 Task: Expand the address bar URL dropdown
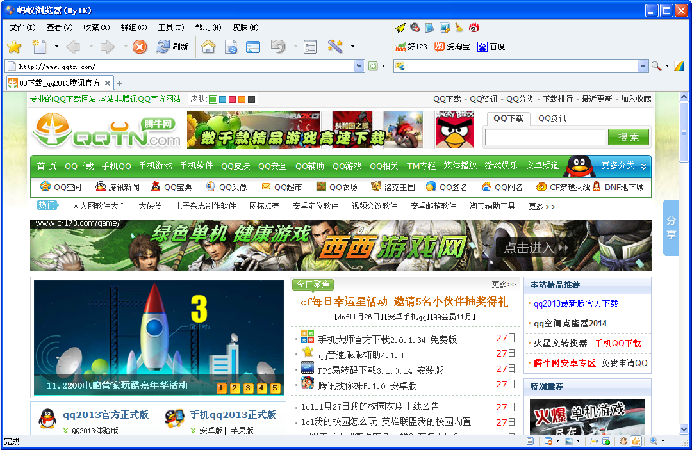click(x=359, y=66)
